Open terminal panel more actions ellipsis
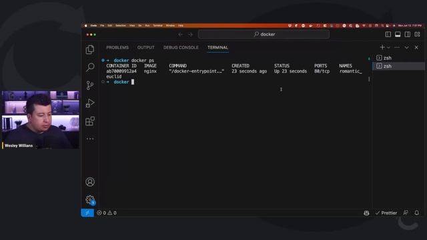The height and width of the screenshot is (240, 427). point(397,47)
